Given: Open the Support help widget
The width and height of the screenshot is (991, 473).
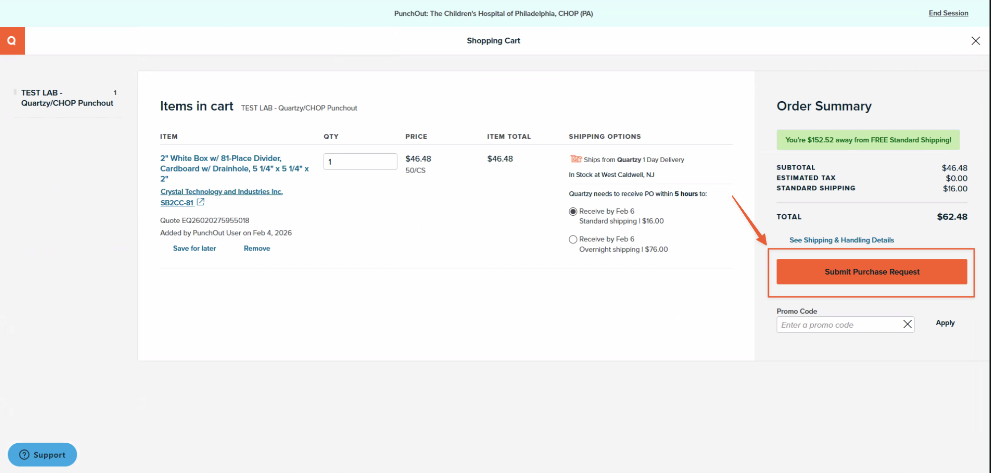Looking at the screenshot, I should click(42, 455).
